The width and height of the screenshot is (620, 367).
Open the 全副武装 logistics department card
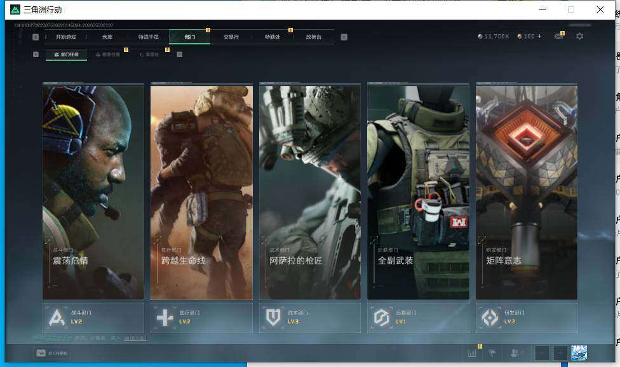click(419, 191)
